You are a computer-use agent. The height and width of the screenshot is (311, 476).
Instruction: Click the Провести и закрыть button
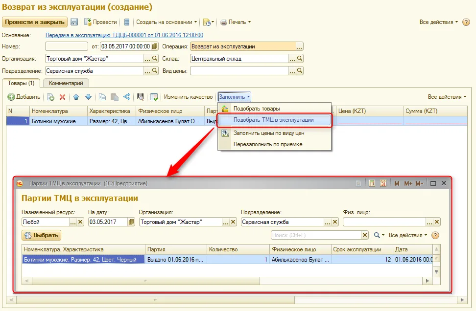35,22
